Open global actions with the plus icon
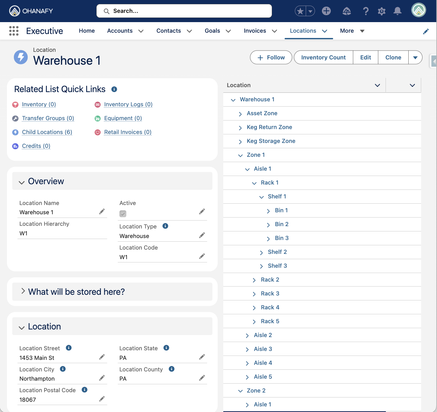 [326, 11]
